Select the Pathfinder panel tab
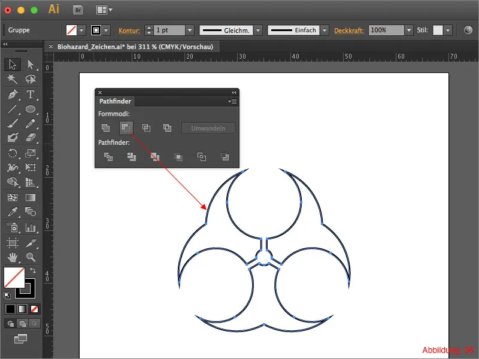The image size is (479, 359). point(115,101)
